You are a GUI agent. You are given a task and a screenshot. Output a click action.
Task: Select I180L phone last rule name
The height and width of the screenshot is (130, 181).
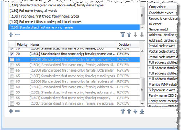[x=73, y=54]
